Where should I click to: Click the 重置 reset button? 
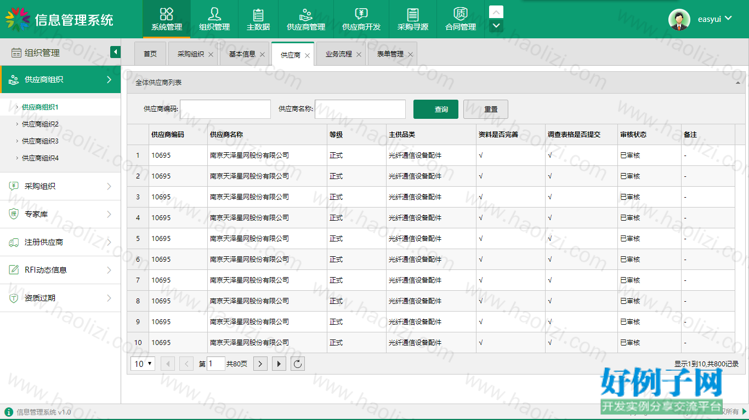click(486, 109)
